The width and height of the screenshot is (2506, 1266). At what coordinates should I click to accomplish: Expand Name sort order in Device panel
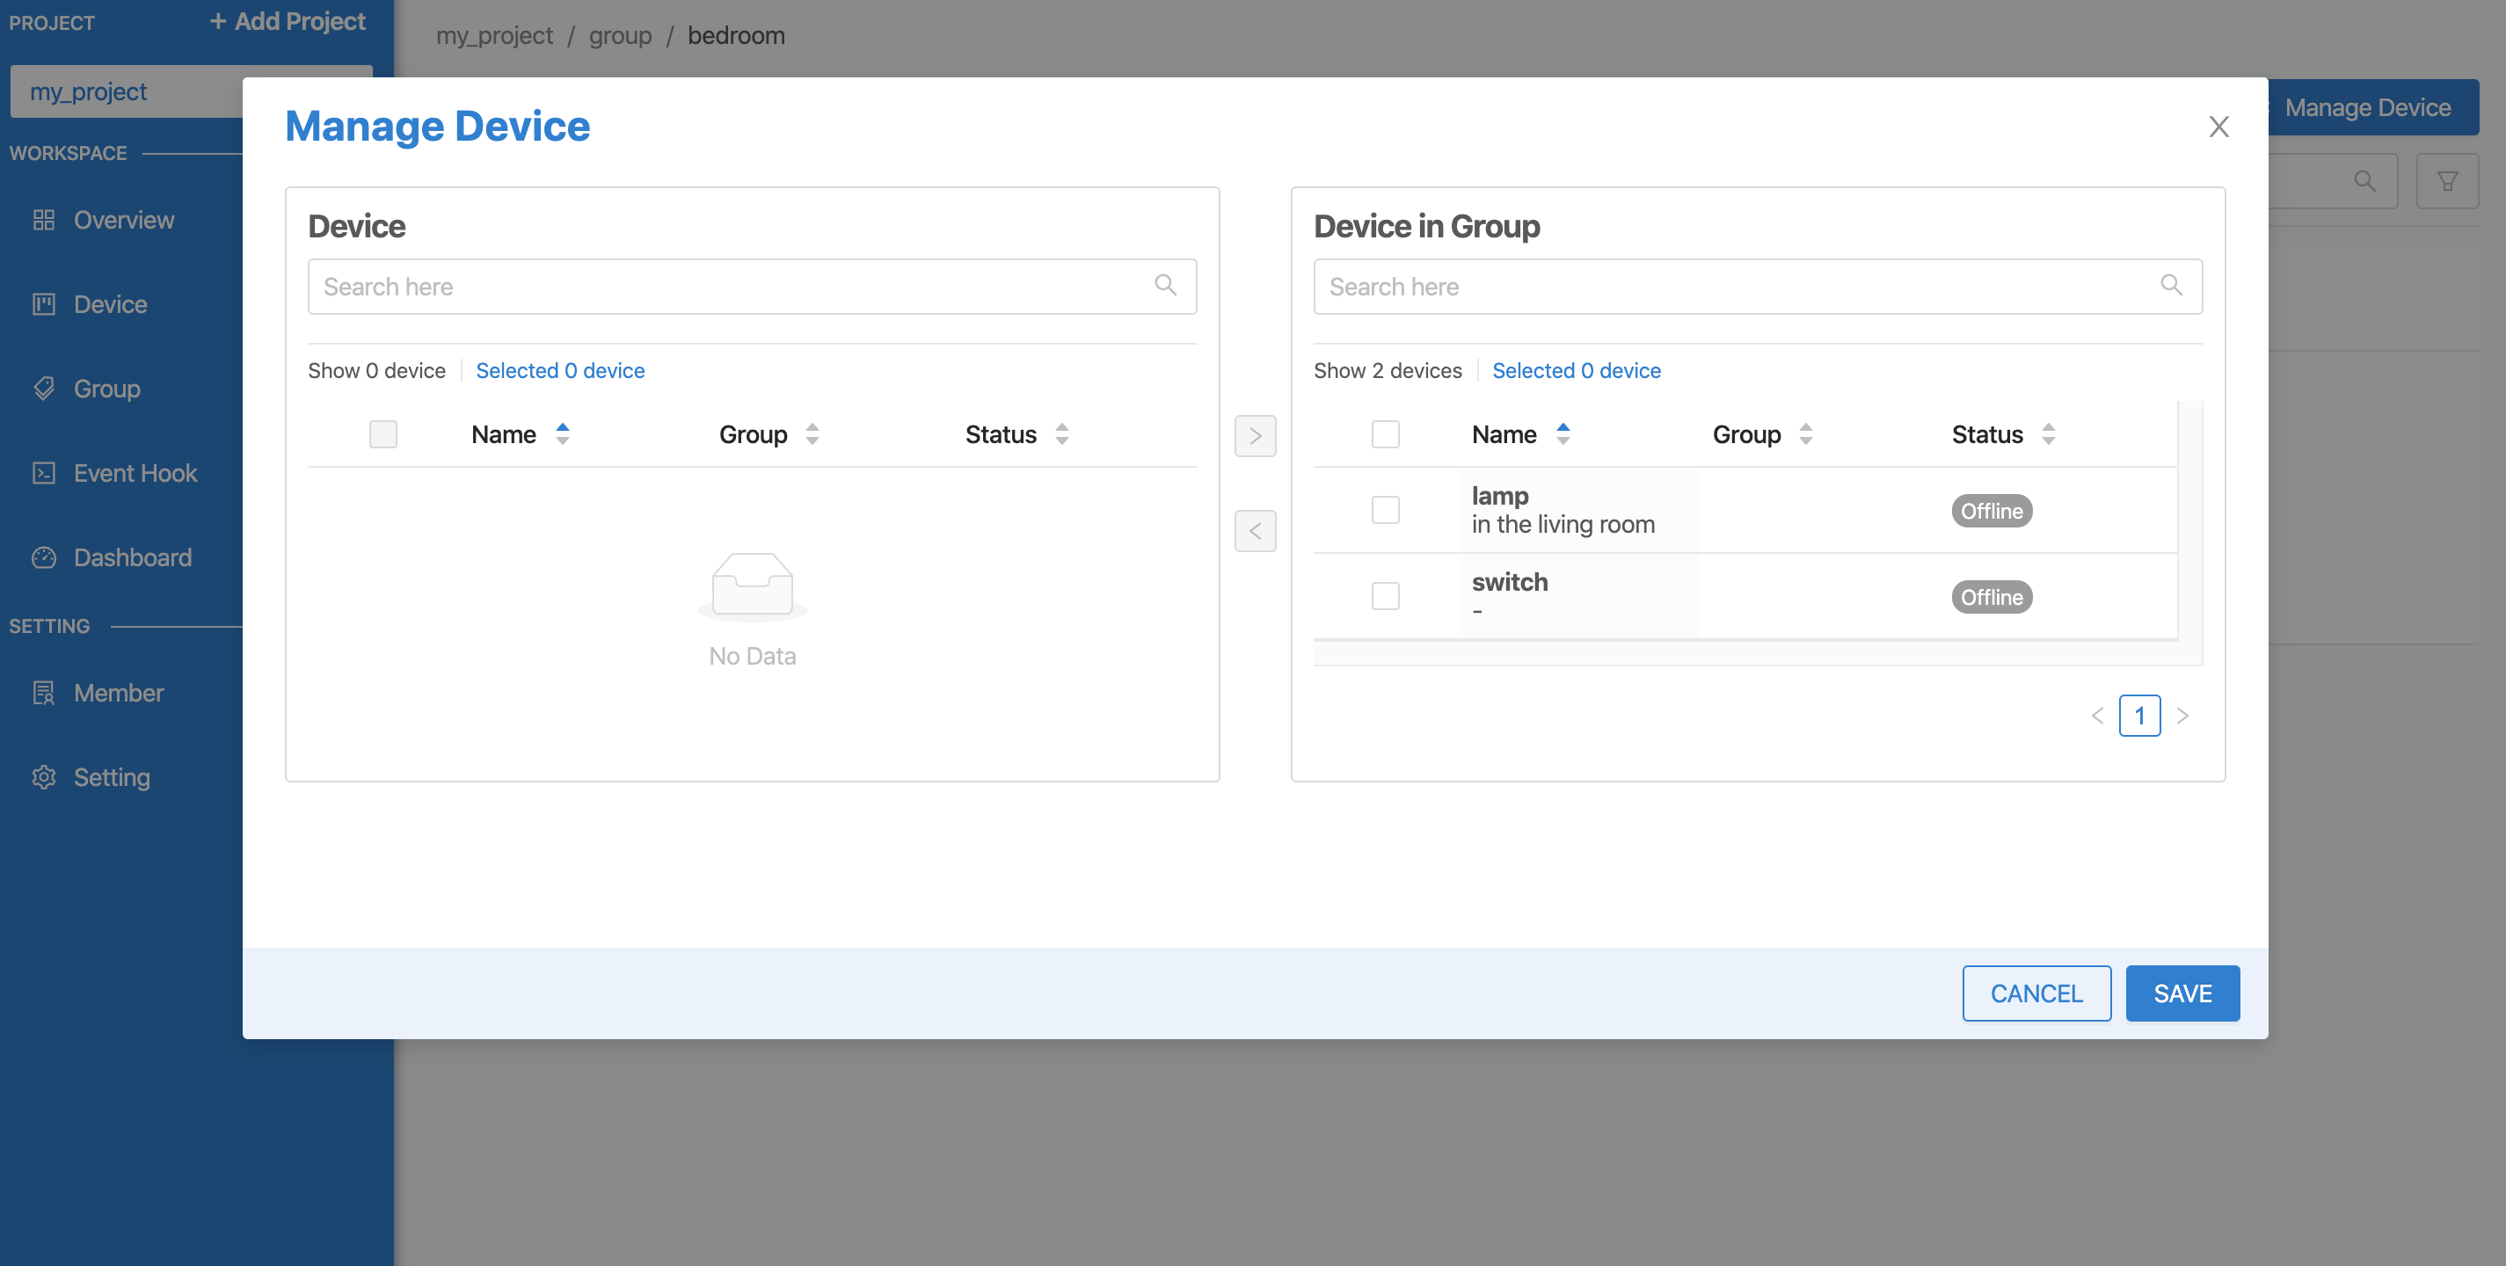[x=564, y=431]
